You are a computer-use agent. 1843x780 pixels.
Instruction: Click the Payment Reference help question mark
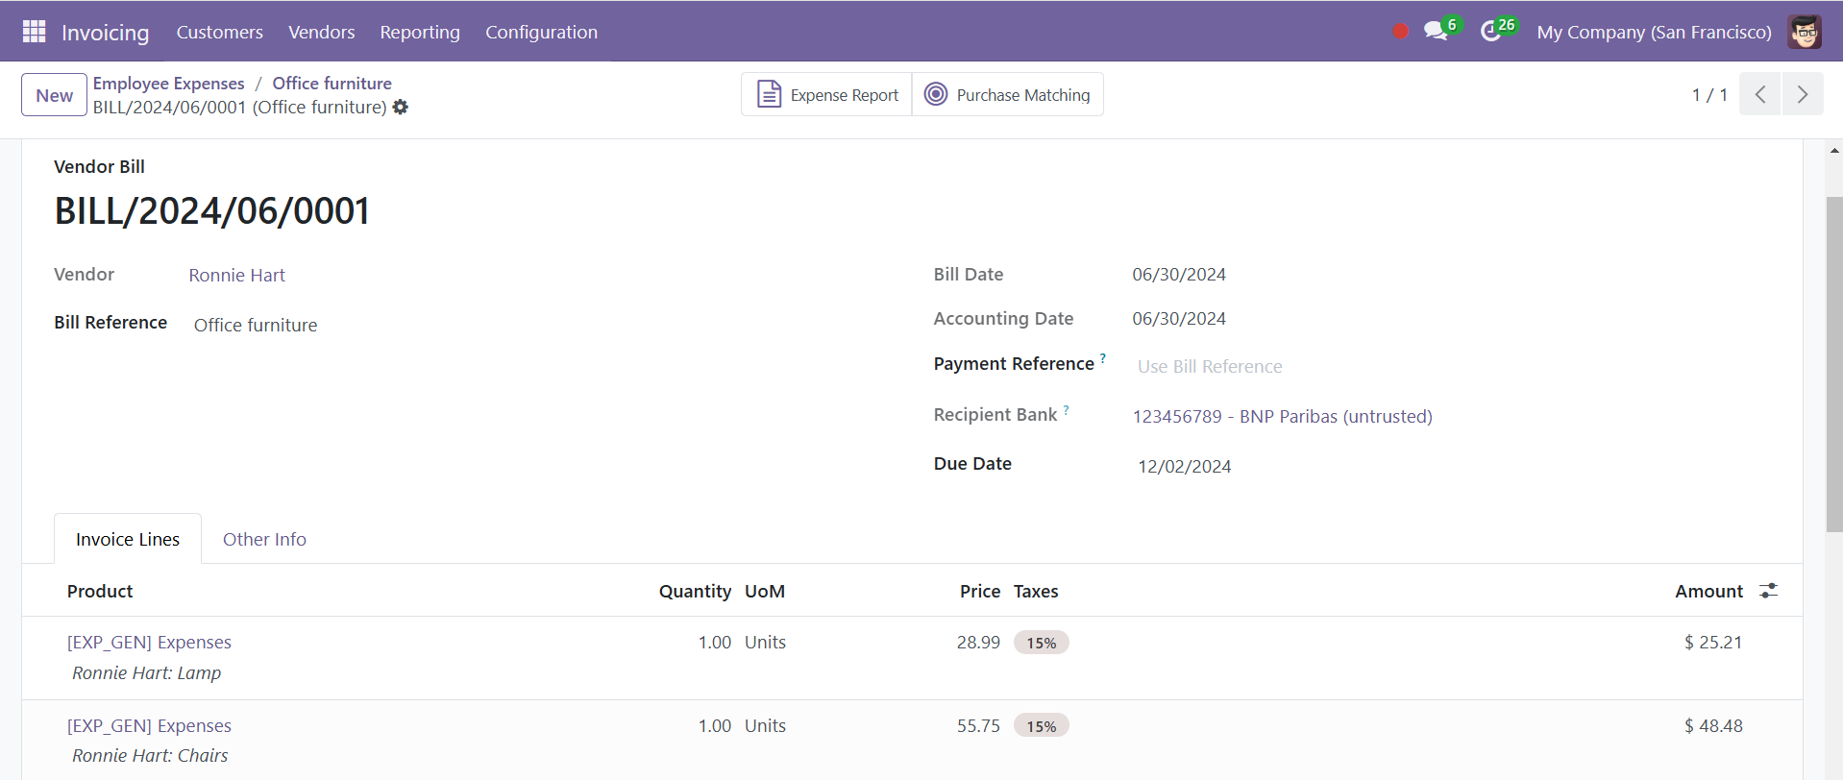pos(1103,357)
